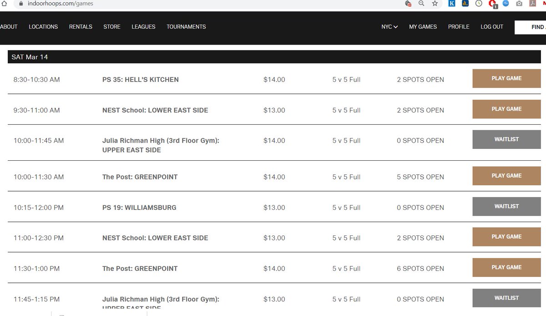Screen dimensions: 546x316
Task: Play game at The Post Greenpoint 11:30-1:00
Action: pos(506,267)
